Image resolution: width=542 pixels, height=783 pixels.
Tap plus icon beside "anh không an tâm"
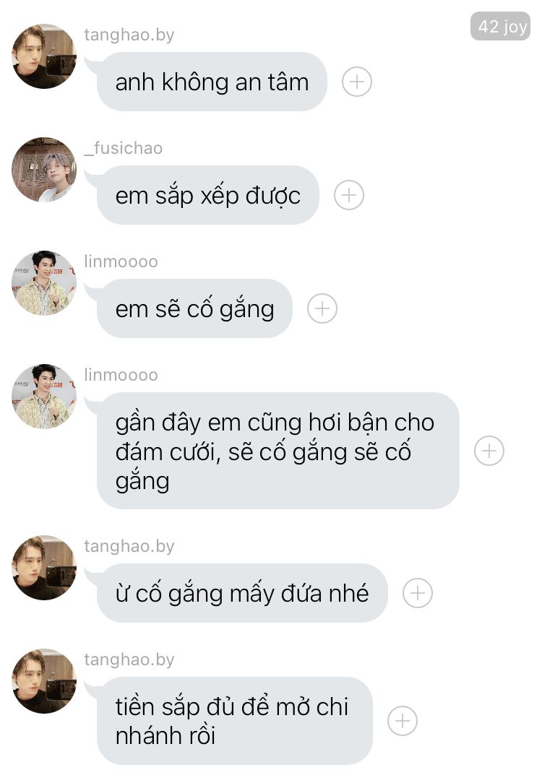[357, 82]
